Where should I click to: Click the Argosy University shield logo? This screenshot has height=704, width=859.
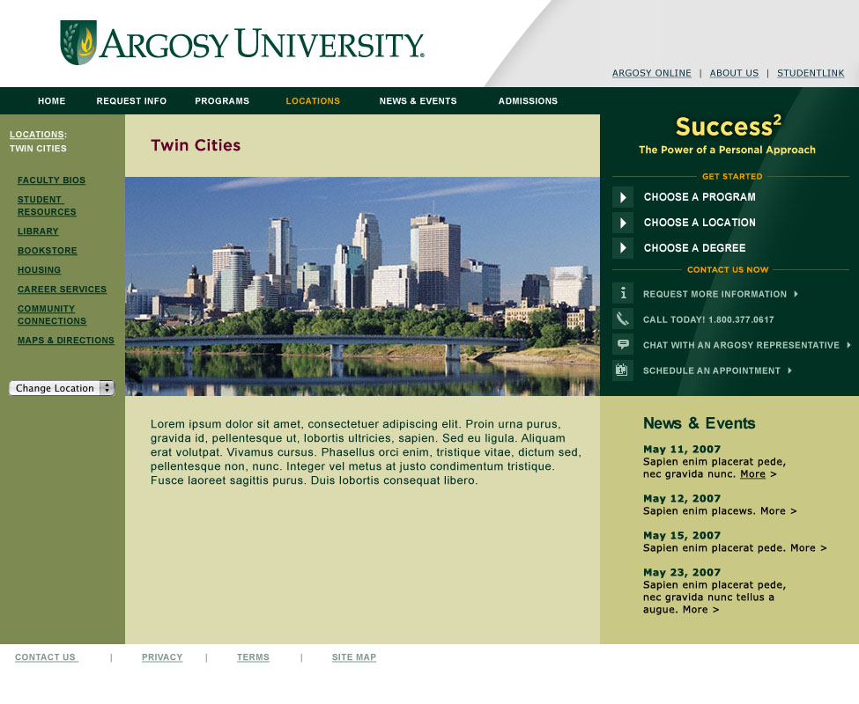click(x=78, y=43)
